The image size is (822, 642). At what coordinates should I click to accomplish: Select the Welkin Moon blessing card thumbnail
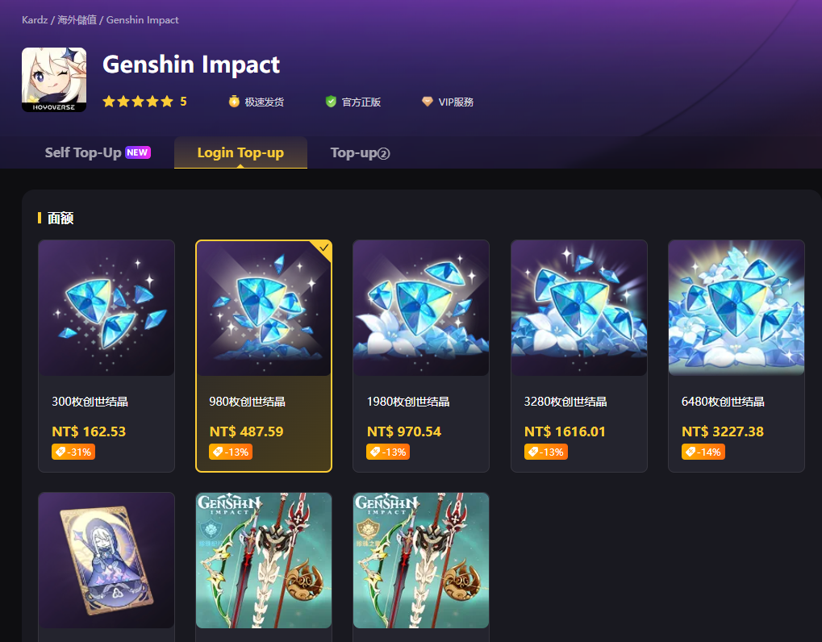[106, 560]
